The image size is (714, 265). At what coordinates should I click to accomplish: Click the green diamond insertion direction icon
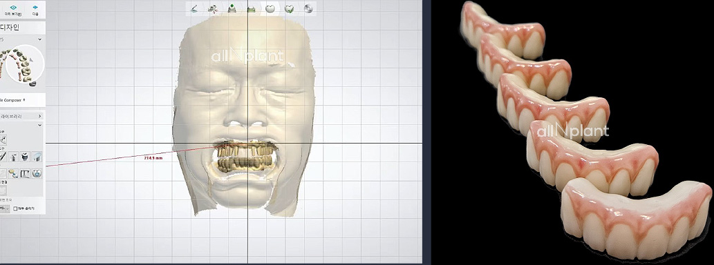click(x=232, y=9)
